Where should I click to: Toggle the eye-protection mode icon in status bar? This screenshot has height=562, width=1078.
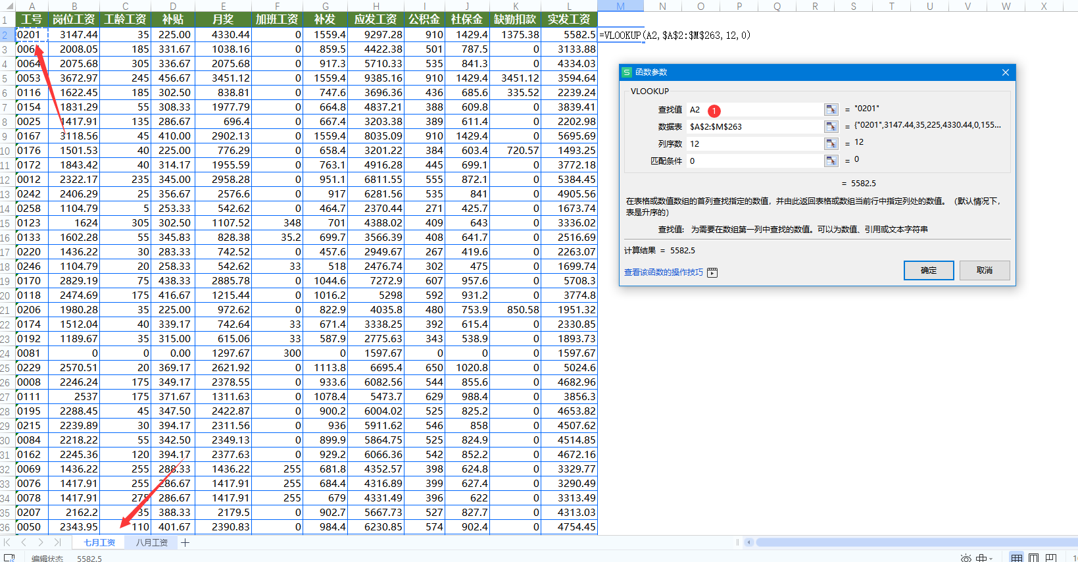(x=966, y=558)
